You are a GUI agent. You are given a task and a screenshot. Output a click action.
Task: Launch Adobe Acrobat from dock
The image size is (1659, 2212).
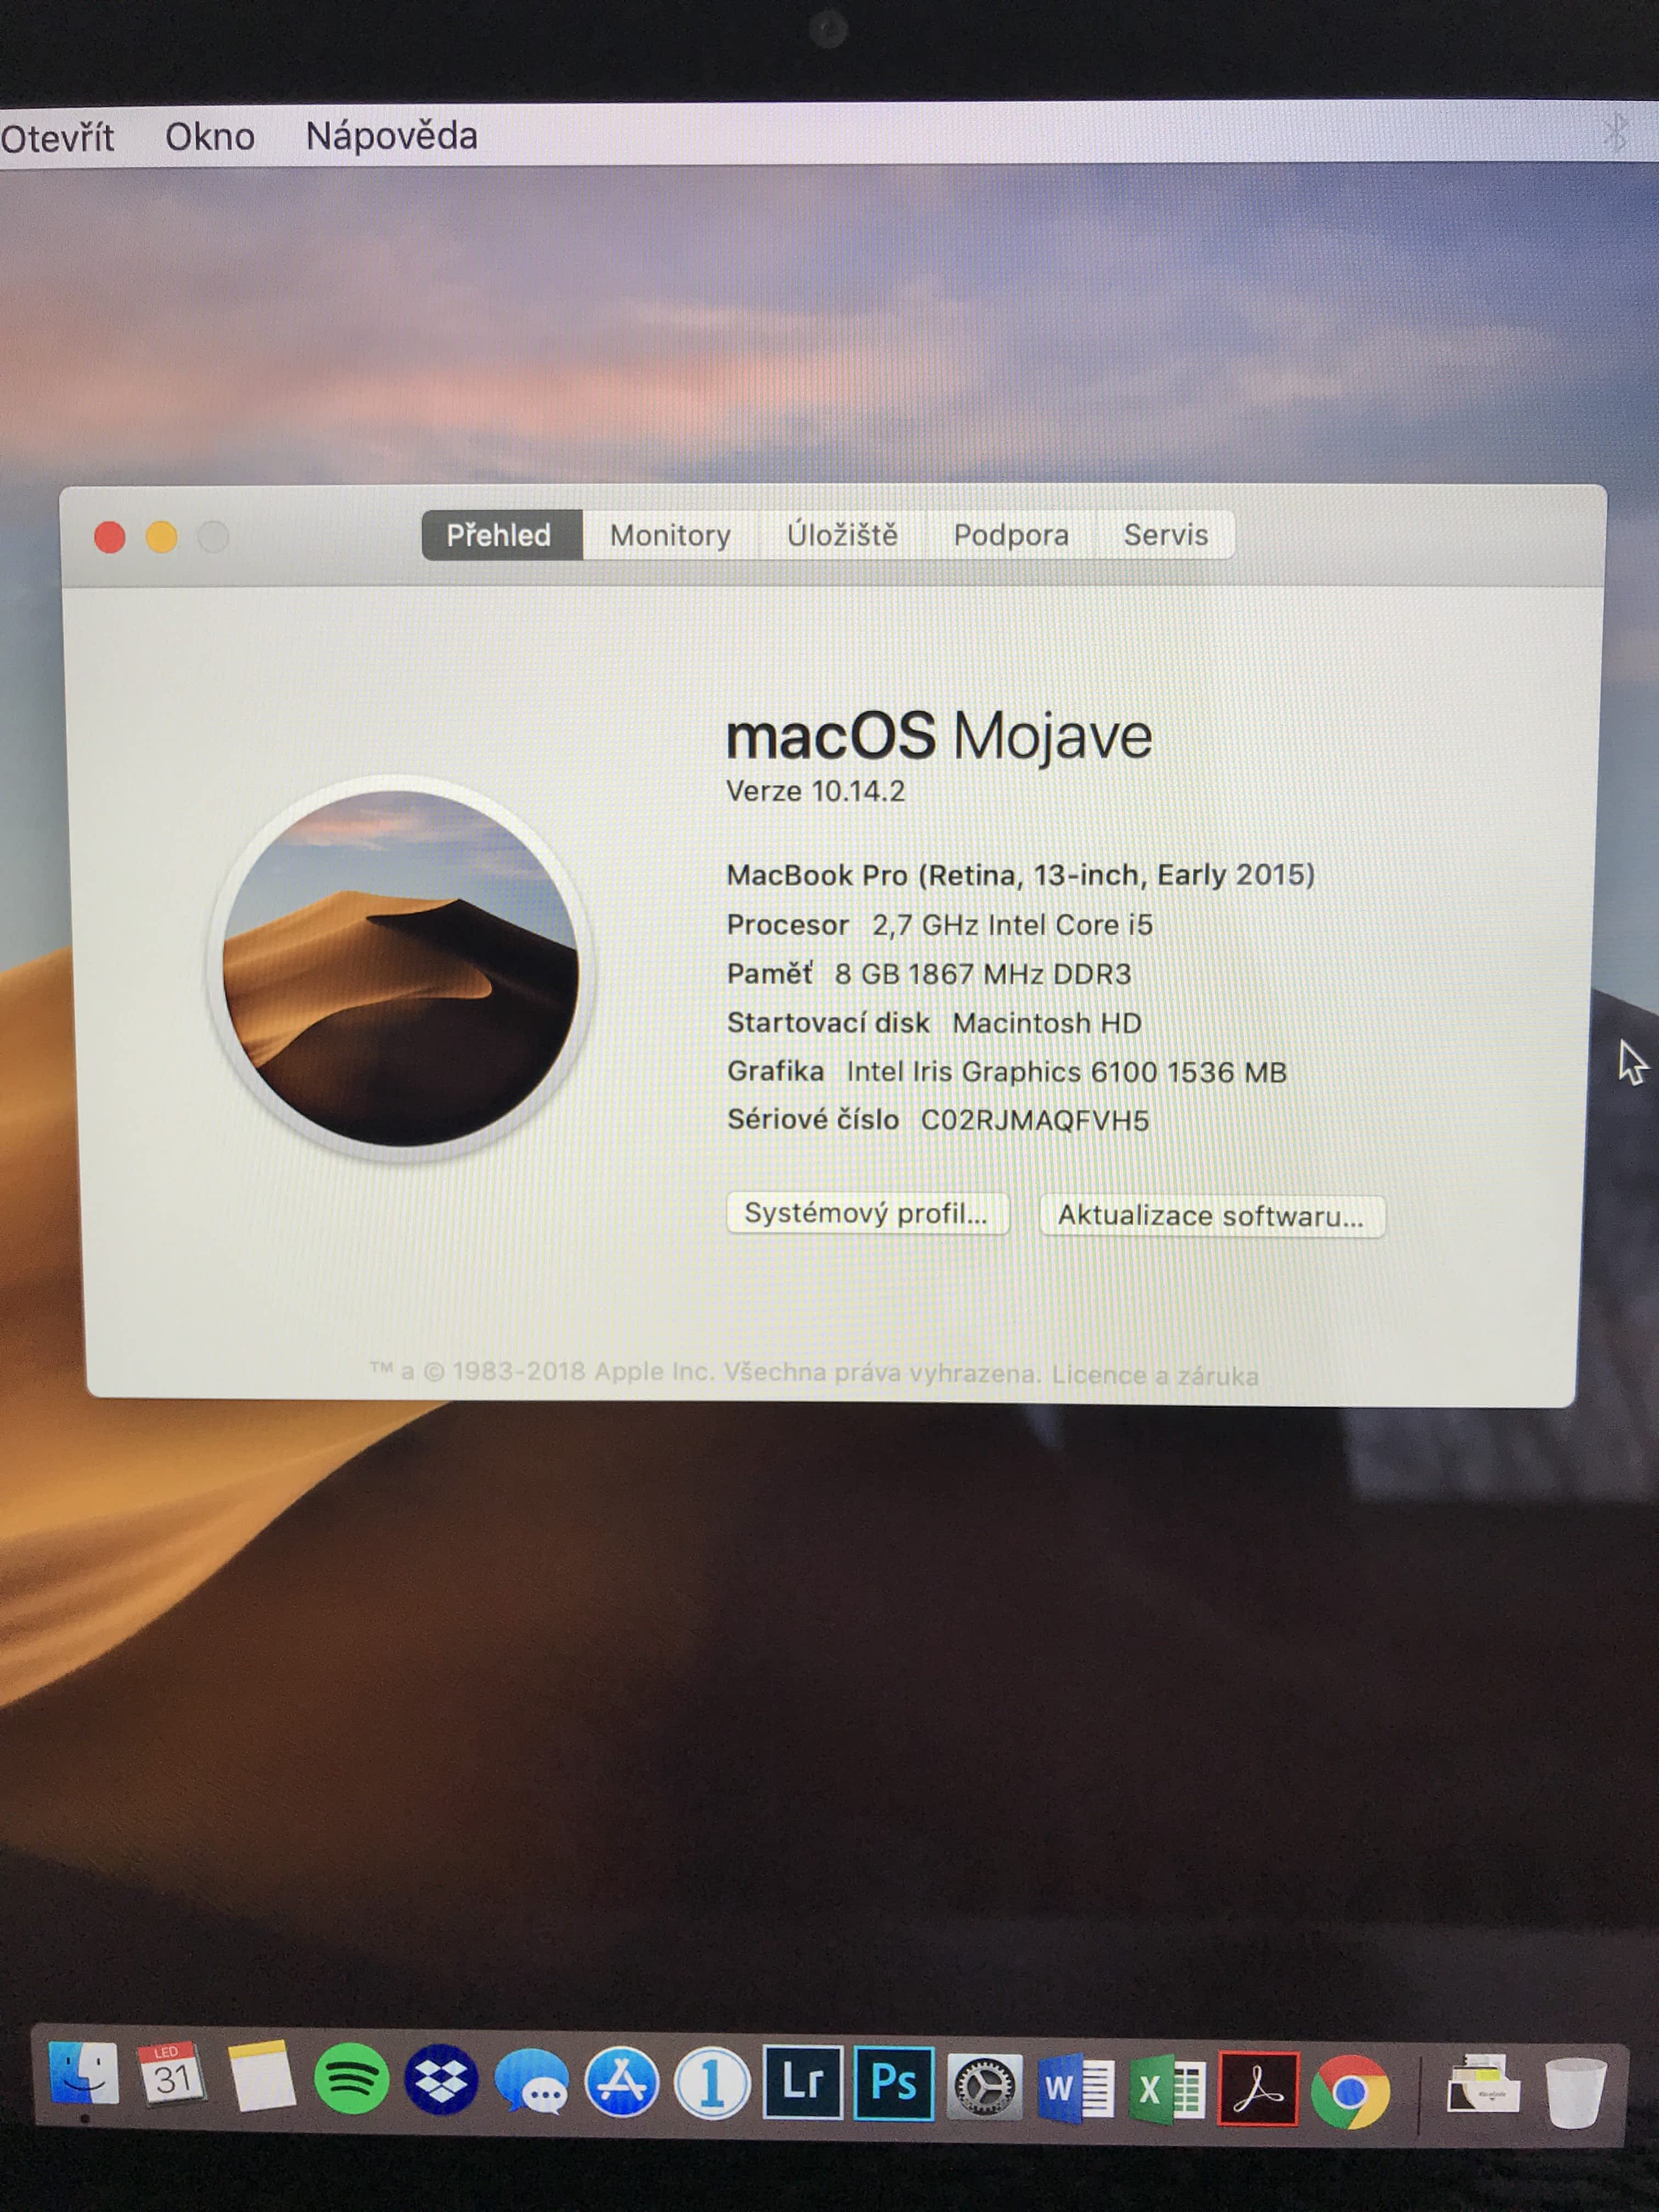pos(1258,2089)
